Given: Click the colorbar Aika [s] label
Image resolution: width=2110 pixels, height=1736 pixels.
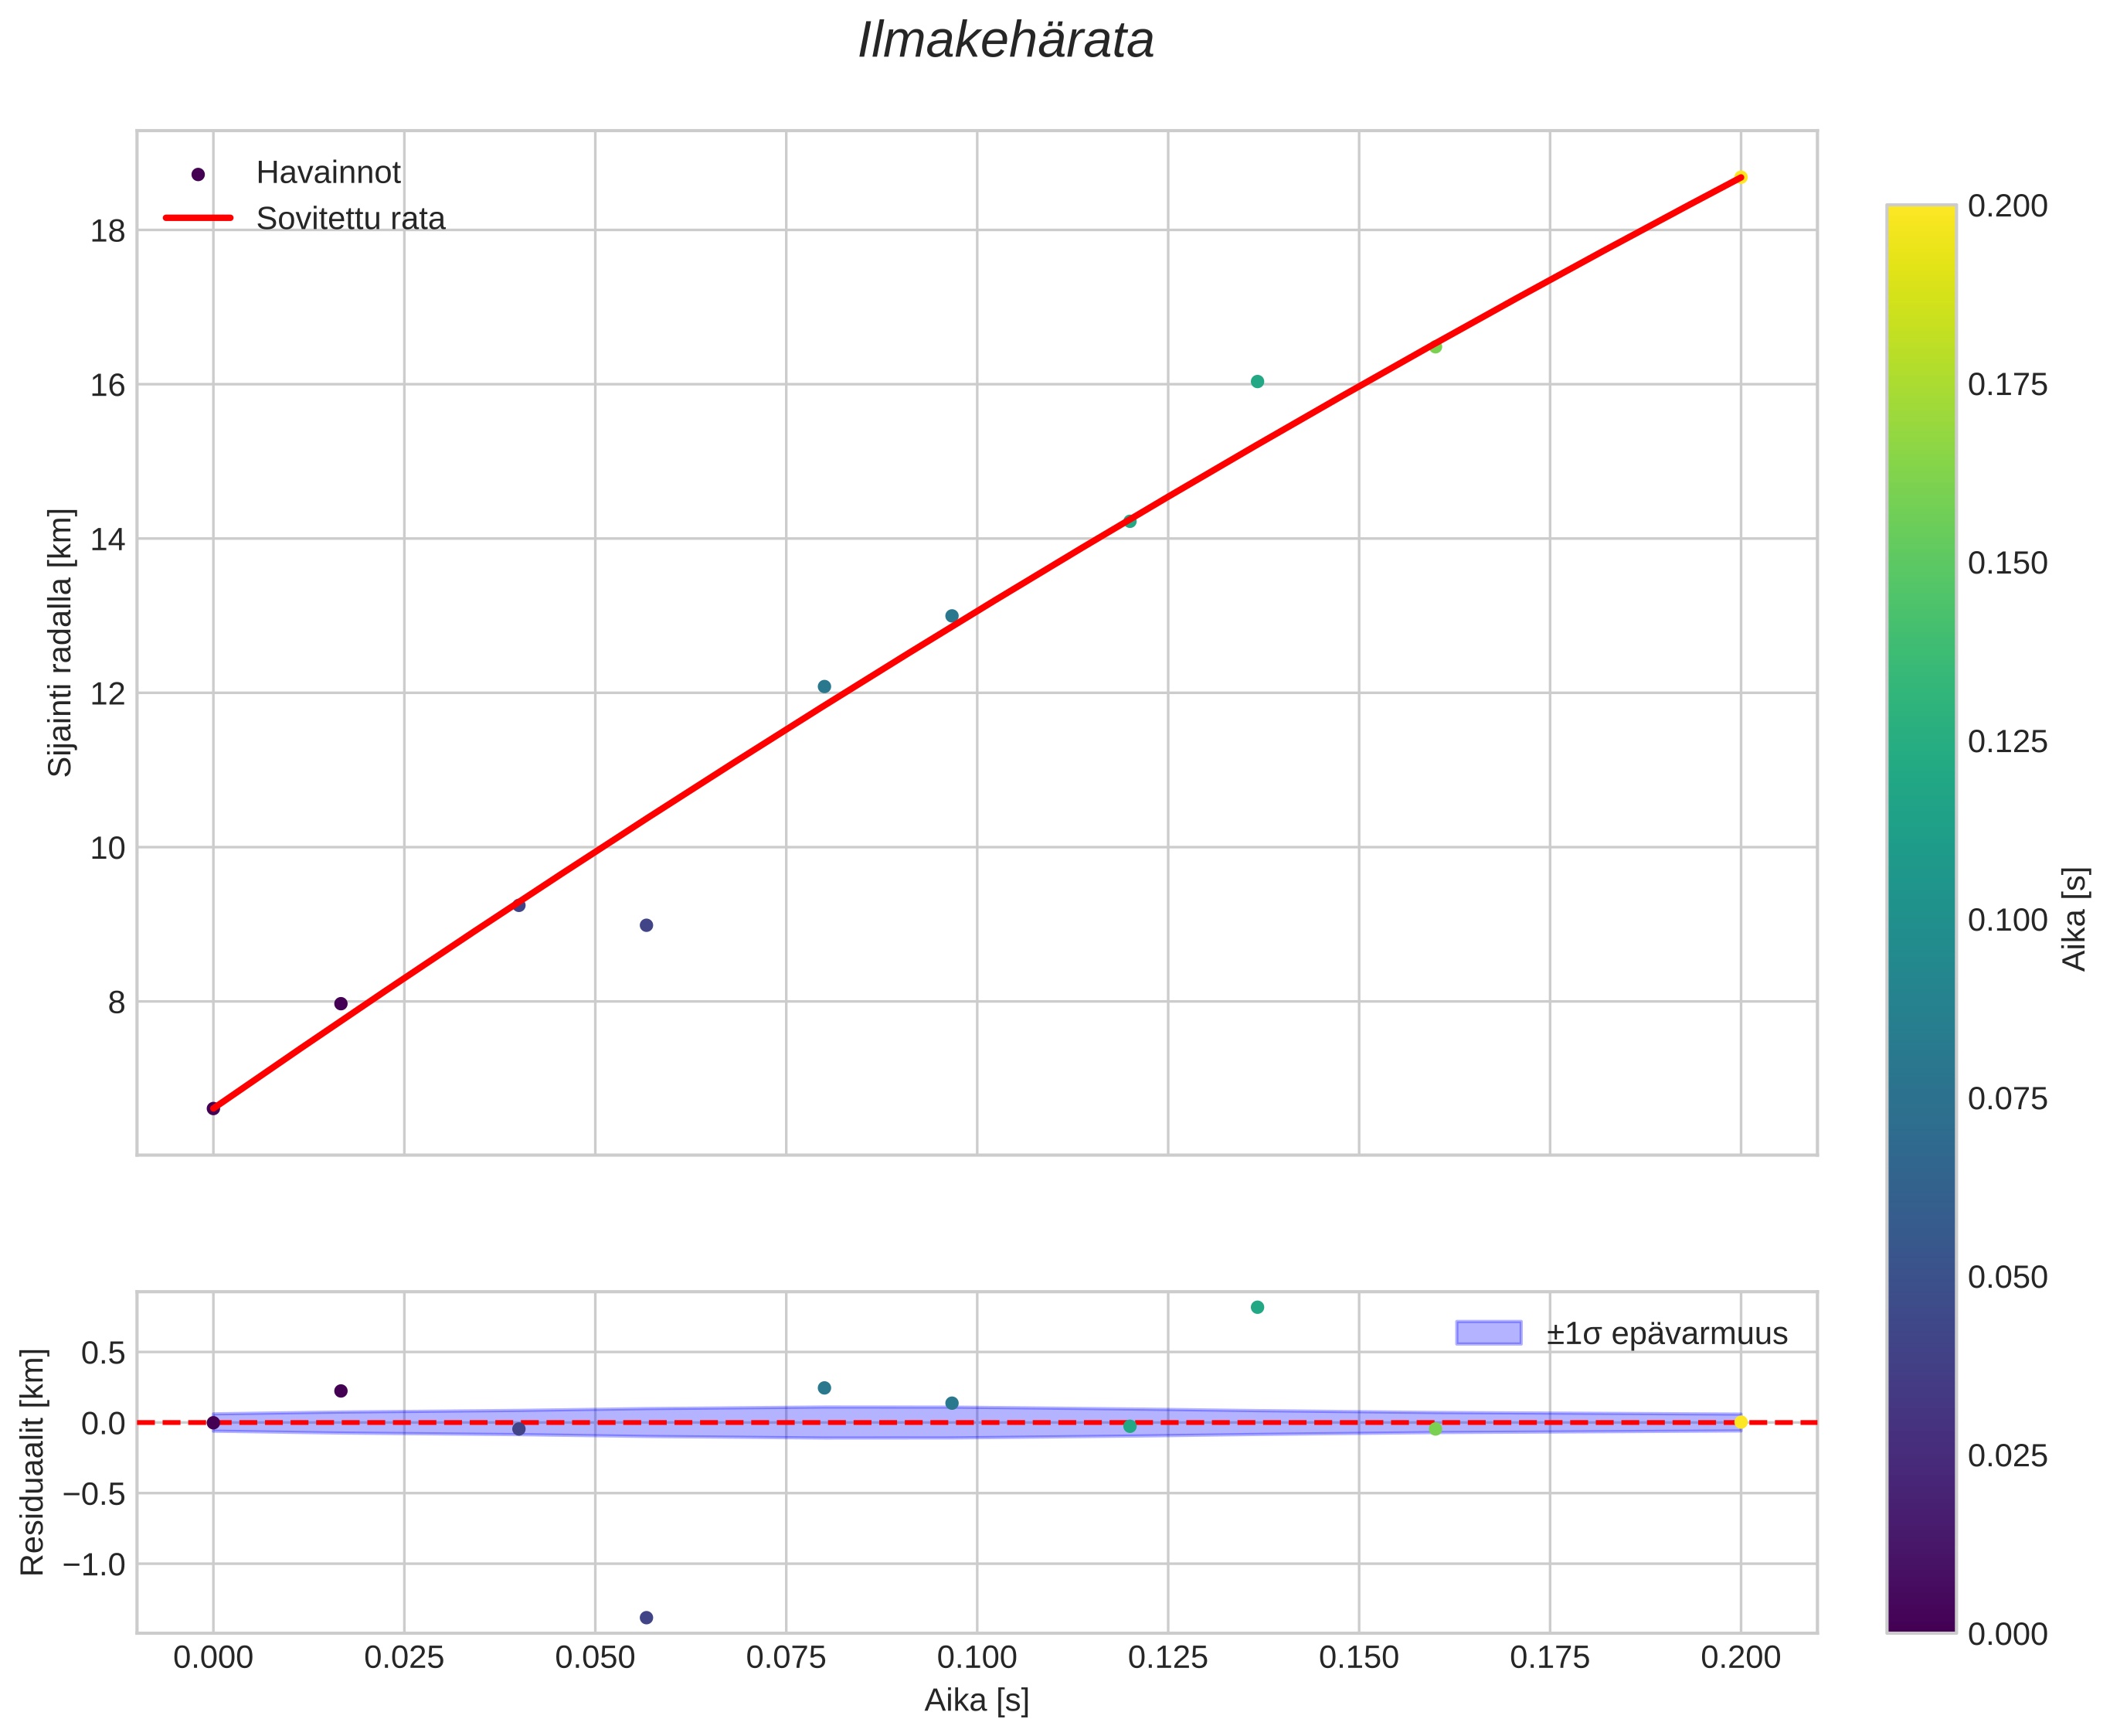Looking at the screenshot, I should coord(2075,918).
